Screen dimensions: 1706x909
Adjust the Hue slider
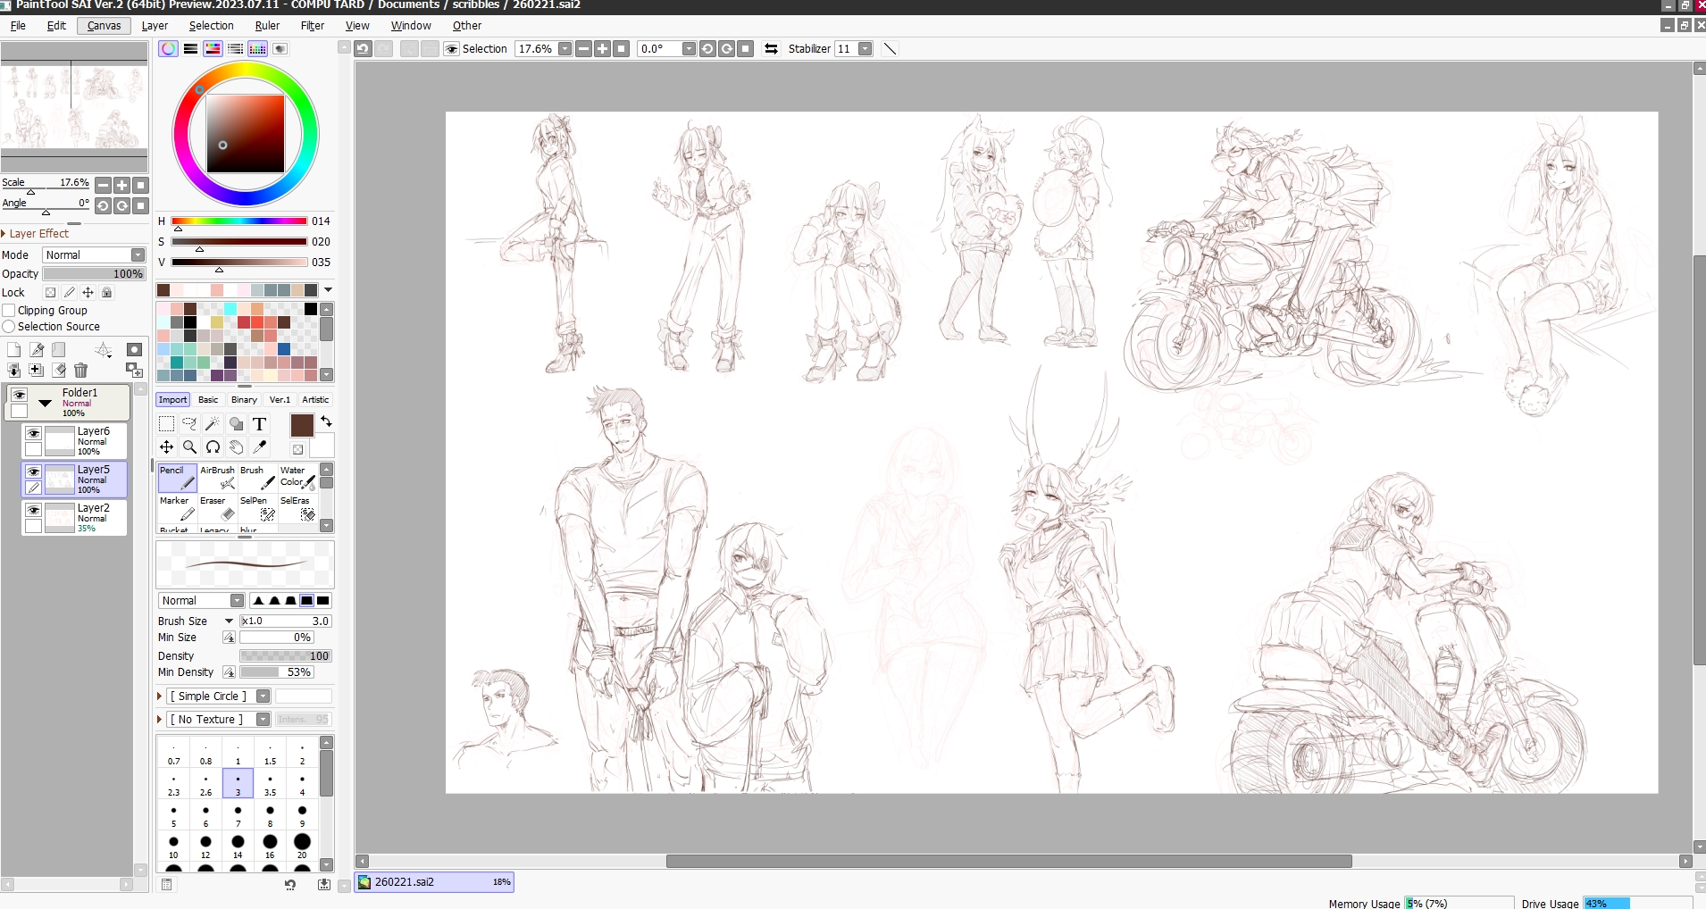click(239, 221)
